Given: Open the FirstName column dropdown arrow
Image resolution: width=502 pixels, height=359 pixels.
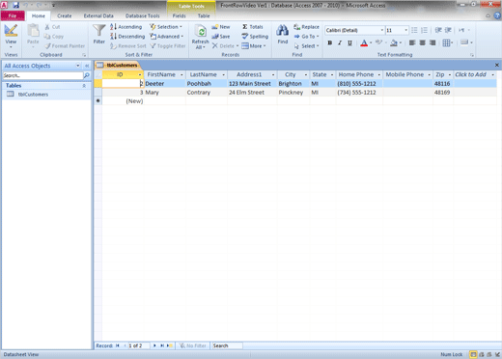Looking at the screenshot, I should [x=181, y=74].
